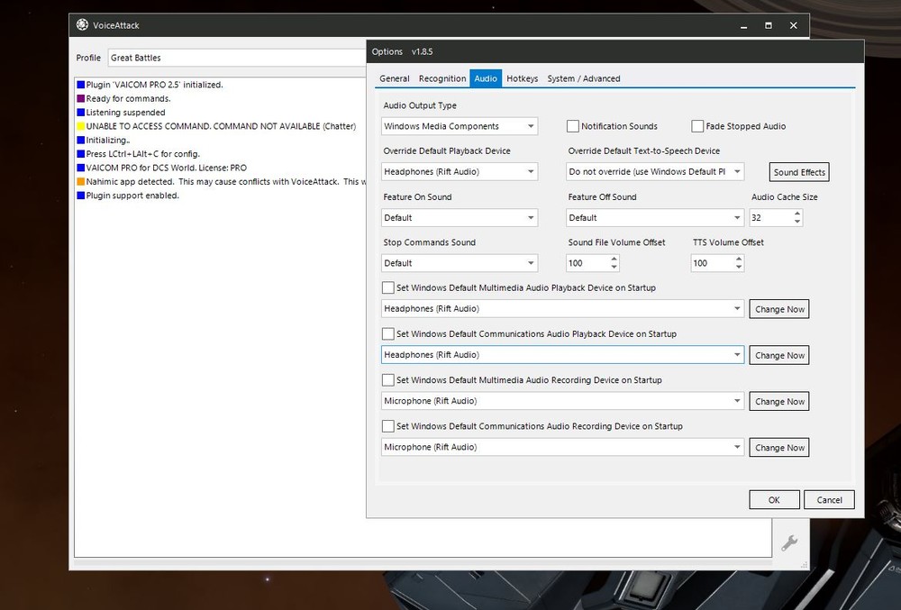Image resolution: width=901 pixels, height=610 pixels.
Task: Click the orange square beside Nahimic app detected
Action: (x=81, y=182)
